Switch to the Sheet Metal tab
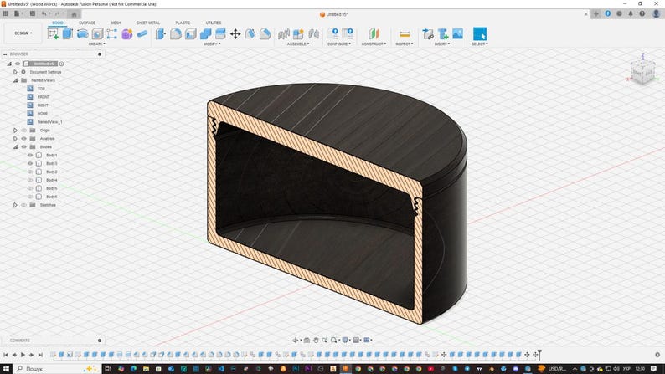This screenshot has height=374, width=665. (x=148, y=23)
